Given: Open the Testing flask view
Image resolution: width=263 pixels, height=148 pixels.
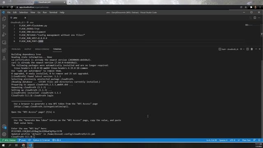Looking at the screenshot, I should [x=4, y=58].
